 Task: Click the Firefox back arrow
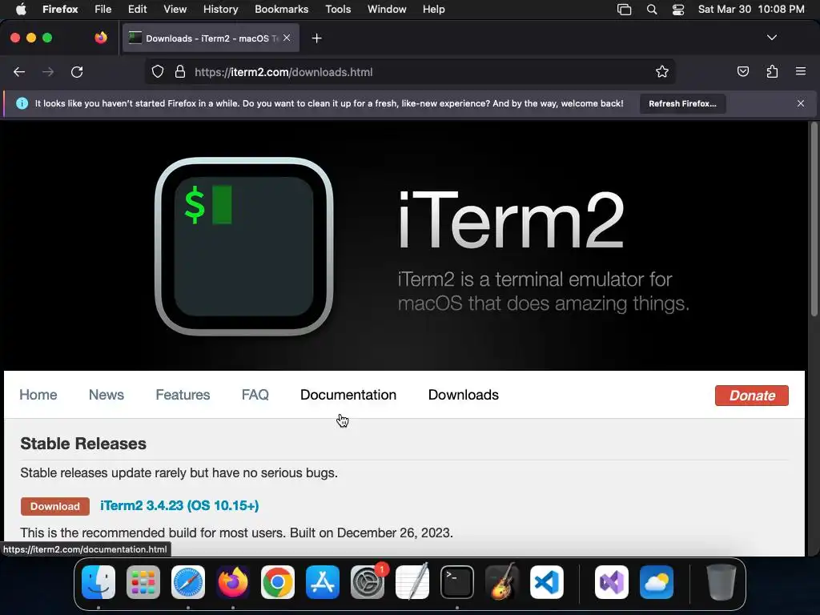19,72
